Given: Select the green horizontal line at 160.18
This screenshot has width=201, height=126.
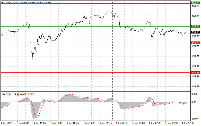Looking at the screenshot, I should click(x=95, y=3).
